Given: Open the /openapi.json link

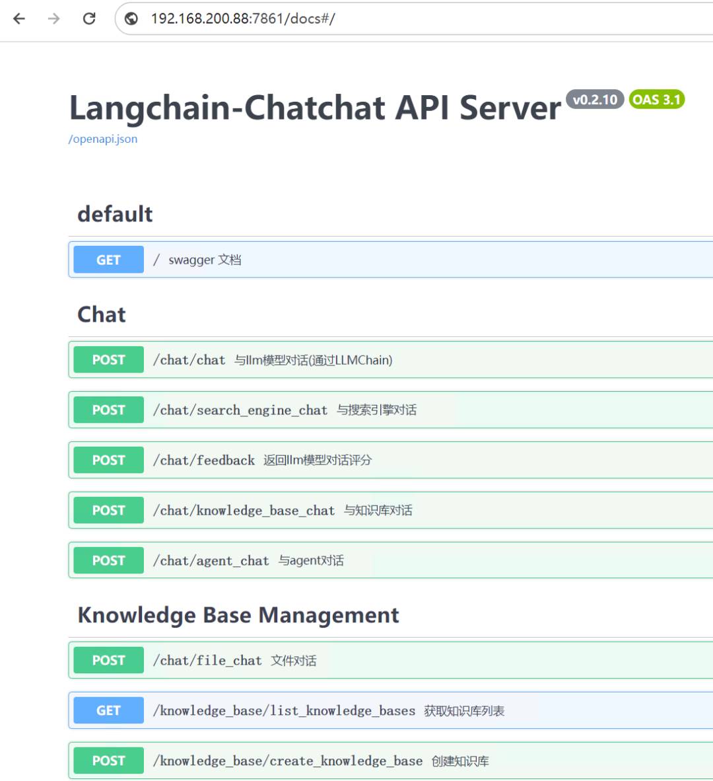Looking at the screenshot, I should (103, 139).
